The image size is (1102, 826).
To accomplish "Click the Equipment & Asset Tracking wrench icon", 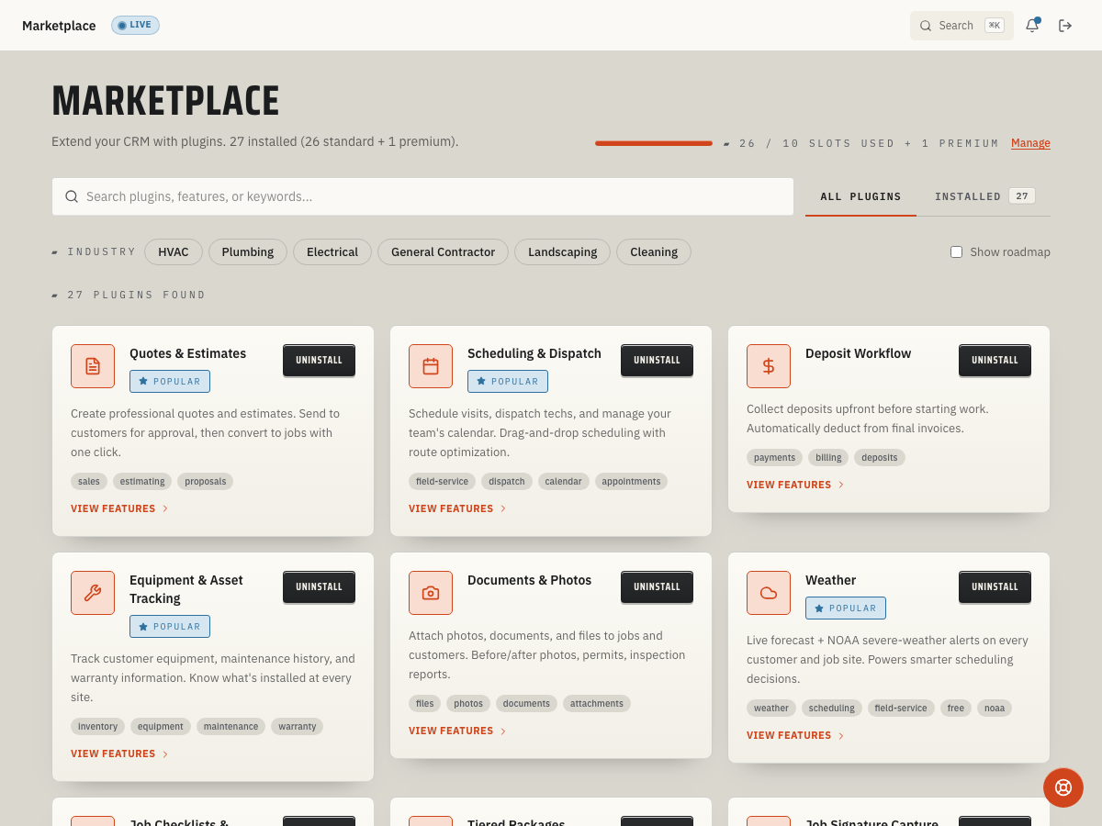I will 93,593.
